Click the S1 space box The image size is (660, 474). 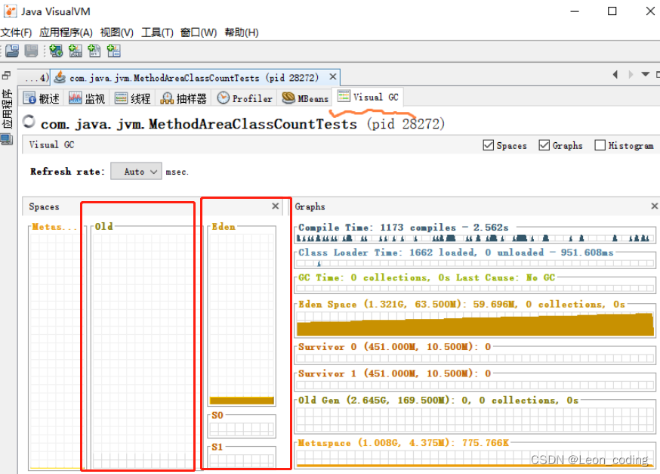click(242, 456)
